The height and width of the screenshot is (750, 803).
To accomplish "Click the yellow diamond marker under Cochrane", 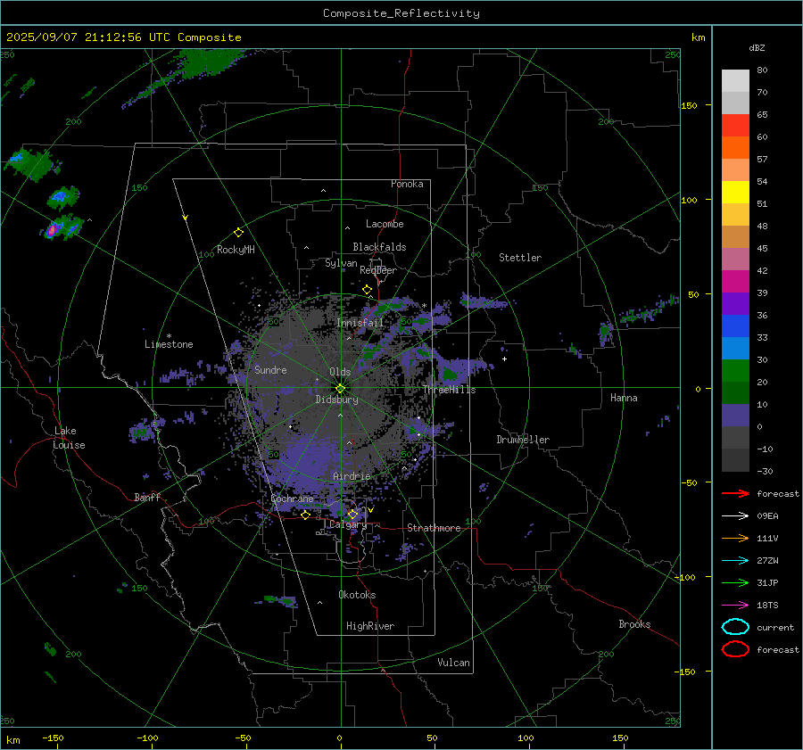I will click(x=306, y=515).
